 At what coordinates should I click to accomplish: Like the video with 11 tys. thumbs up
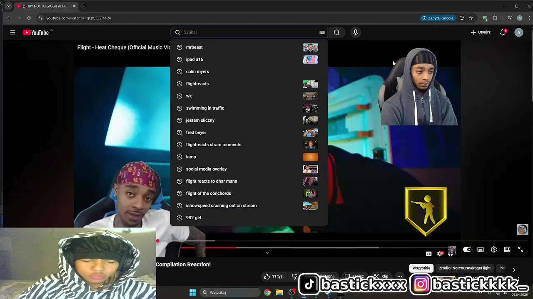tap(274, 276)
